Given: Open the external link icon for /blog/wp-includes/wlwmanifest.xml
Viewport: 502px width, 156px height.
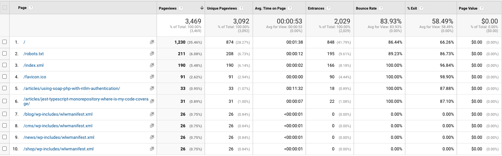Looking at the screenshot, I should coord(152,114).
